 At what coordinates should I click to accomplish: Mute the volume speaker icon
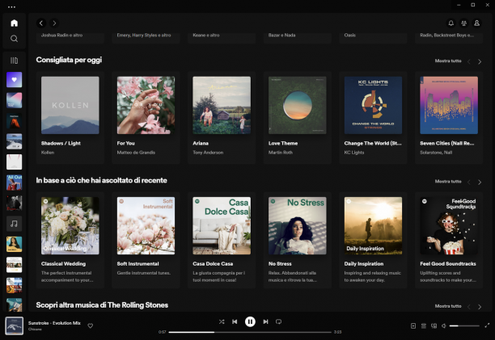tap(444, 325)
